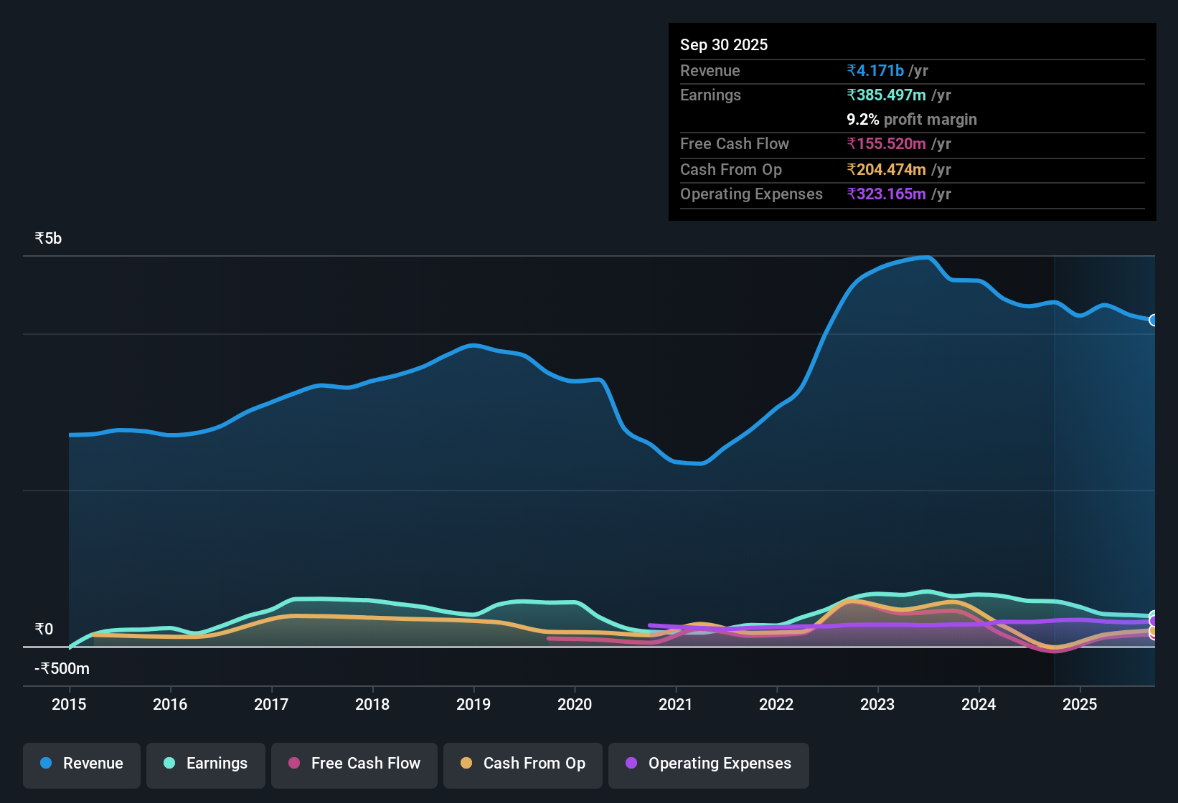Click the teal Earnings legend dot
The width and height of the screenshot is (1178, 803).
click(169, 764)
